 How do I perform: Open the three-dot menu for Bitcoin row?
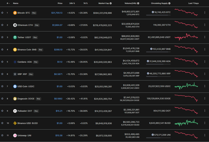pos(205,12)
